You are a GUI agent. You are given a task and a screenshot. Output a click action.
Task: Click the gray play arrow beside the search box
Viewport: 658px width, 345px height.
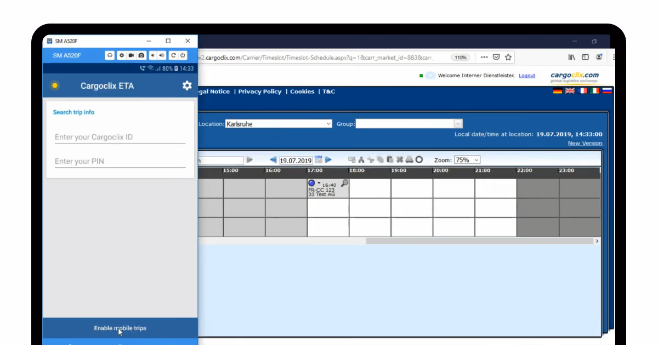(249, 160)
